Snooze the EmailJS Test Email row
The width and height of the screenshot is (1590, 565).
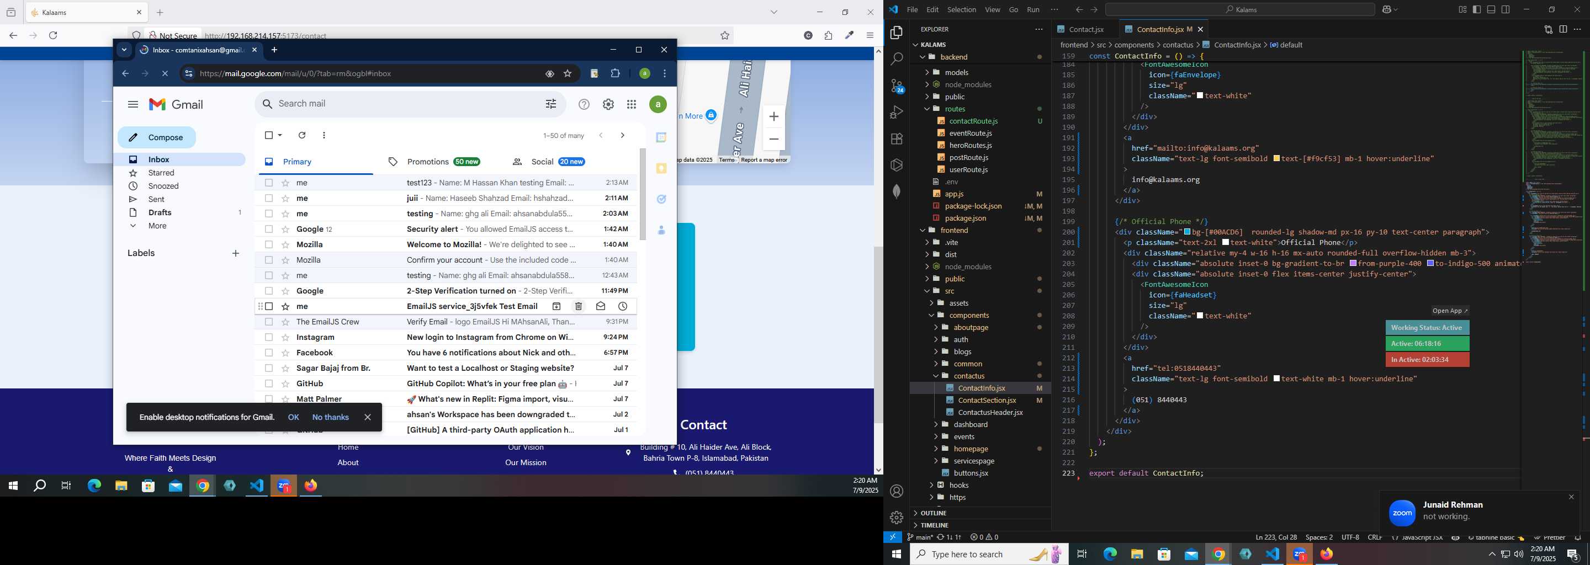623,307
